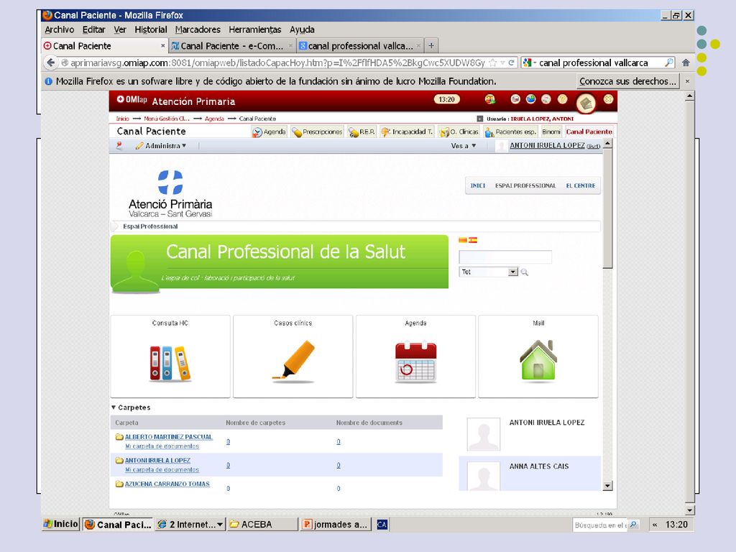Click inner page scrollbar down arrow
This screenshot has height=552, width=736.
click(607, 486)
